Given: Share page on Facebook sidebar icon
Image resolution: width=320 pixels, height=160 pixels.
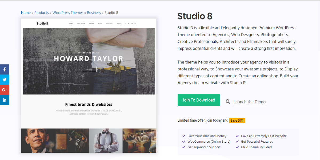Looking at the screenshot, I should 5,69.
